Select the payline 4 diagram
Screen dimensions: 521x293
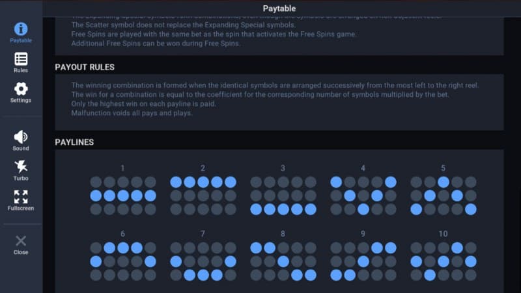click(363, 196)
